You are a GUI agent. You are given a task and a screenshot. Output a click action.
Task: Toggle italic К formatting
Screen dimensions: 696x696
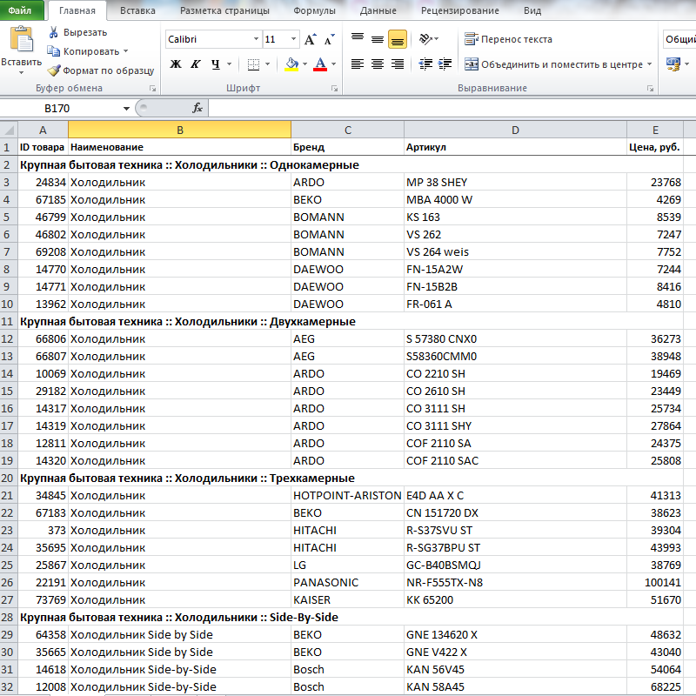click(195, 64)
